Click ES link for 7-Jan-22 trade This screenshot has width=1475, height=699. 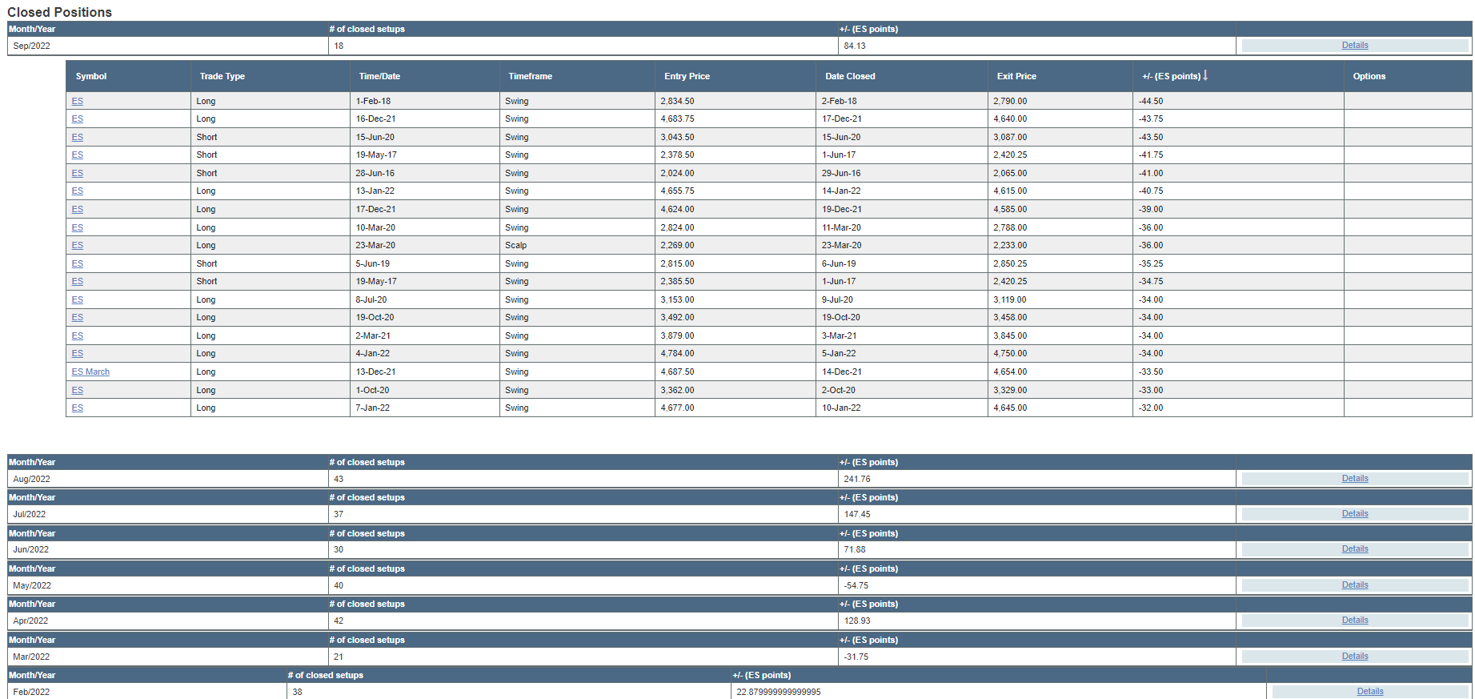click(78, 408)
